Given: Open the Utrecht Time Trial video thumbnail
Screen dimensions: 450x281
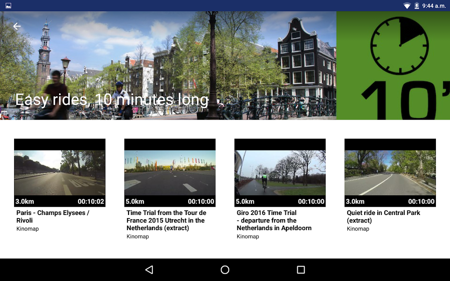Looking at the screenshot, I should click(170, 173).
